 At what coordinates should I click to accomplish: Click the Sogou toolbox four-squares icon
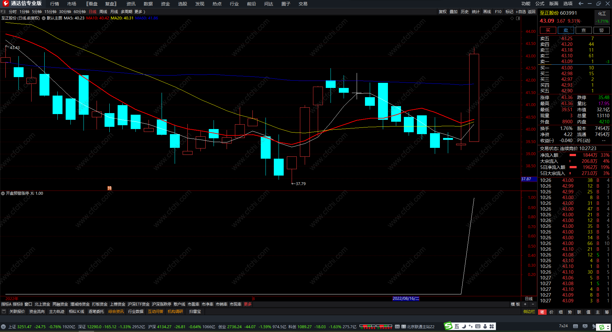(492, 326)
